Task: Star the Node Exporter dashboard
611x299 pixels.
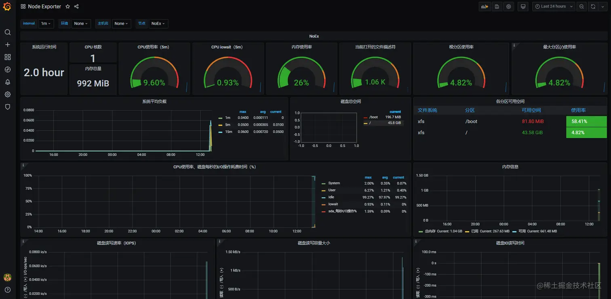Action: point(68,6)
